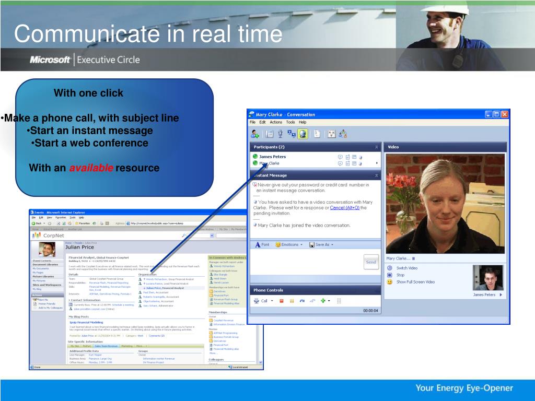Click the message typing area beside Send
The image size is (535, 401).
(x=307, y=262)
